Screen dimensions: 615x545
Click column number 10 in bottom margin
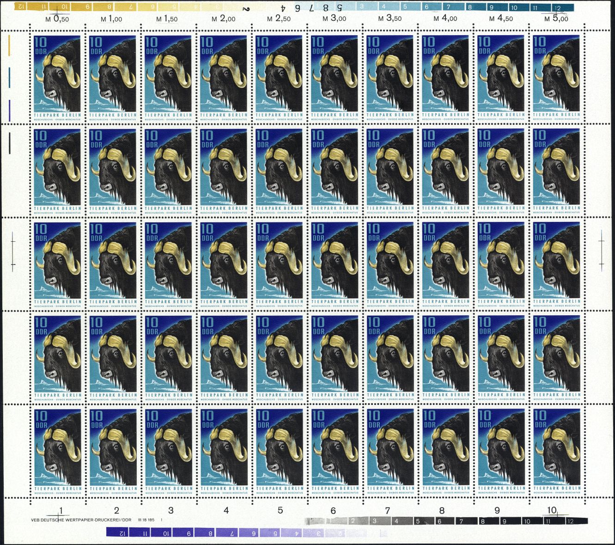[551, 510]
